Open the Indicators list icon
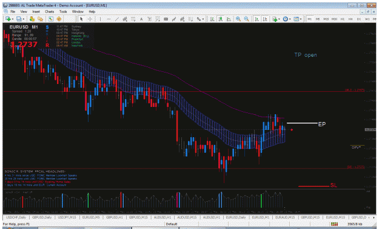Viewport: 379px width, 229px height. (275, 19)
